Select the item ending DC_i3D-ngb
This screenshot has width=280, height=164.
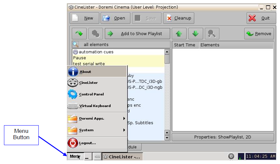pyautogui.click(x=145, y=87)
